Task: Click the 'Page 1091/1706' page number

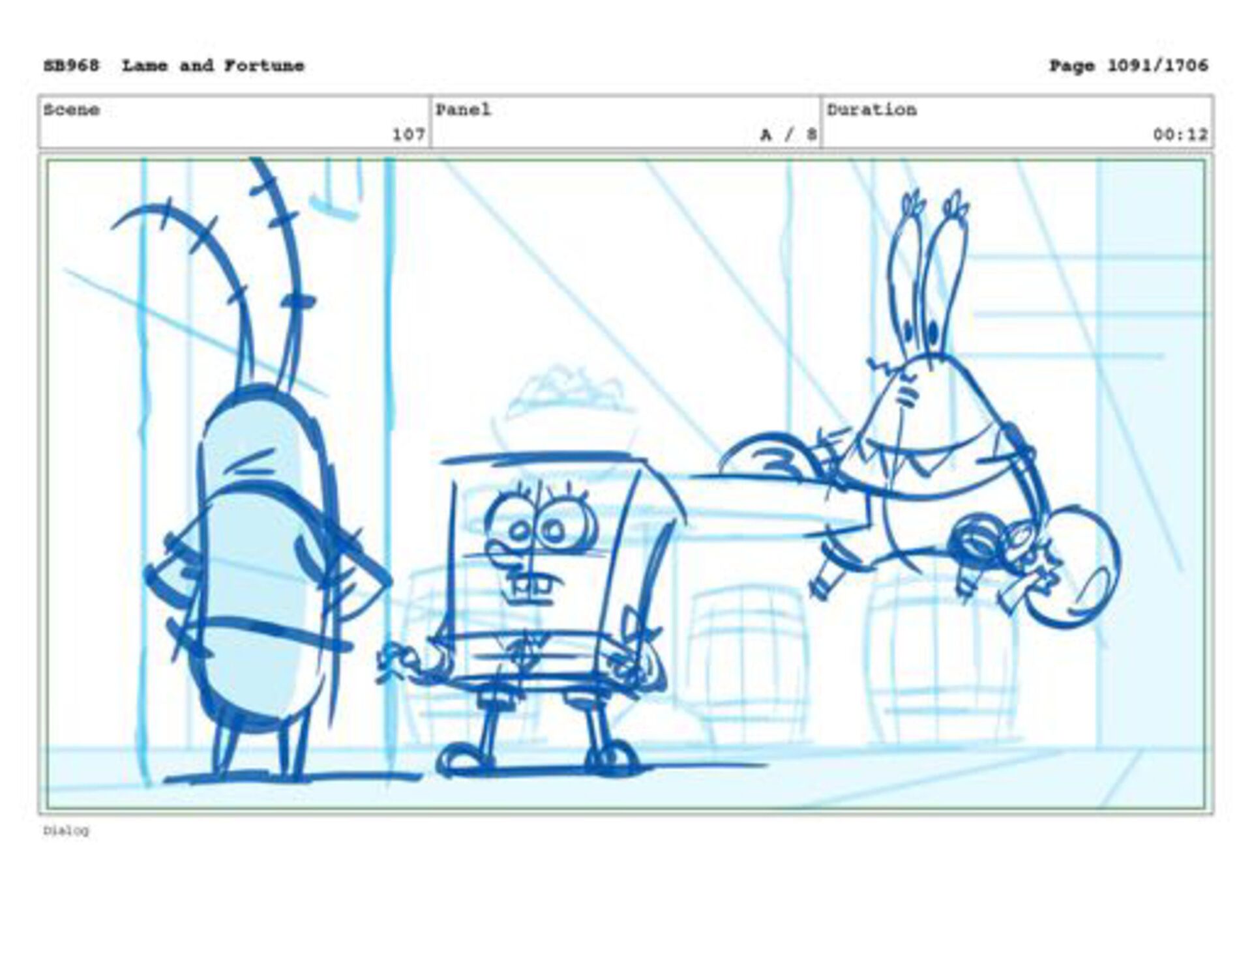Action: click(1129, 66)
